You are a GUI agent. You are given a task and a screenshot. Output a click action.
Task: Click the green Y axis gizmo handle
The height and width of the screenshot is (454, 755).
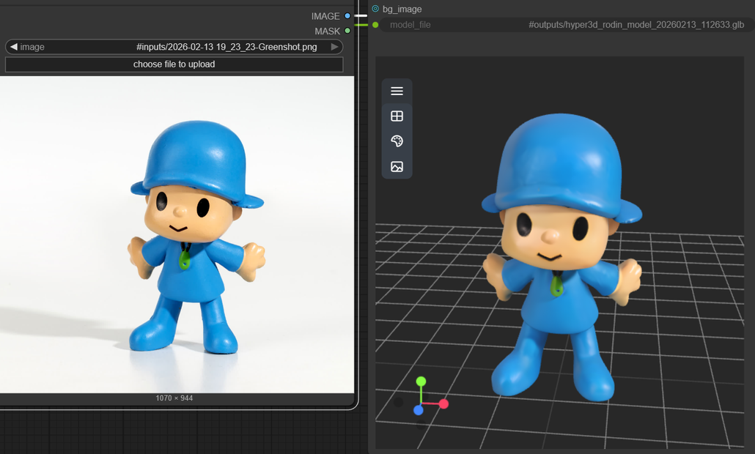tap(421, 382)
